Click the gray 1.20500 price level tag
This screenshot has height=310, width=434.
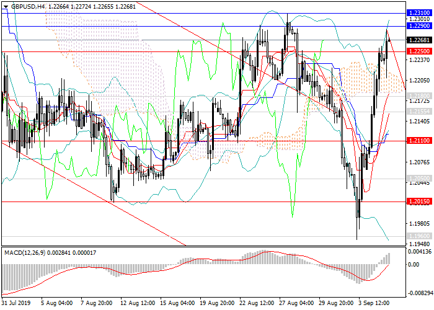tap(418, 178)
